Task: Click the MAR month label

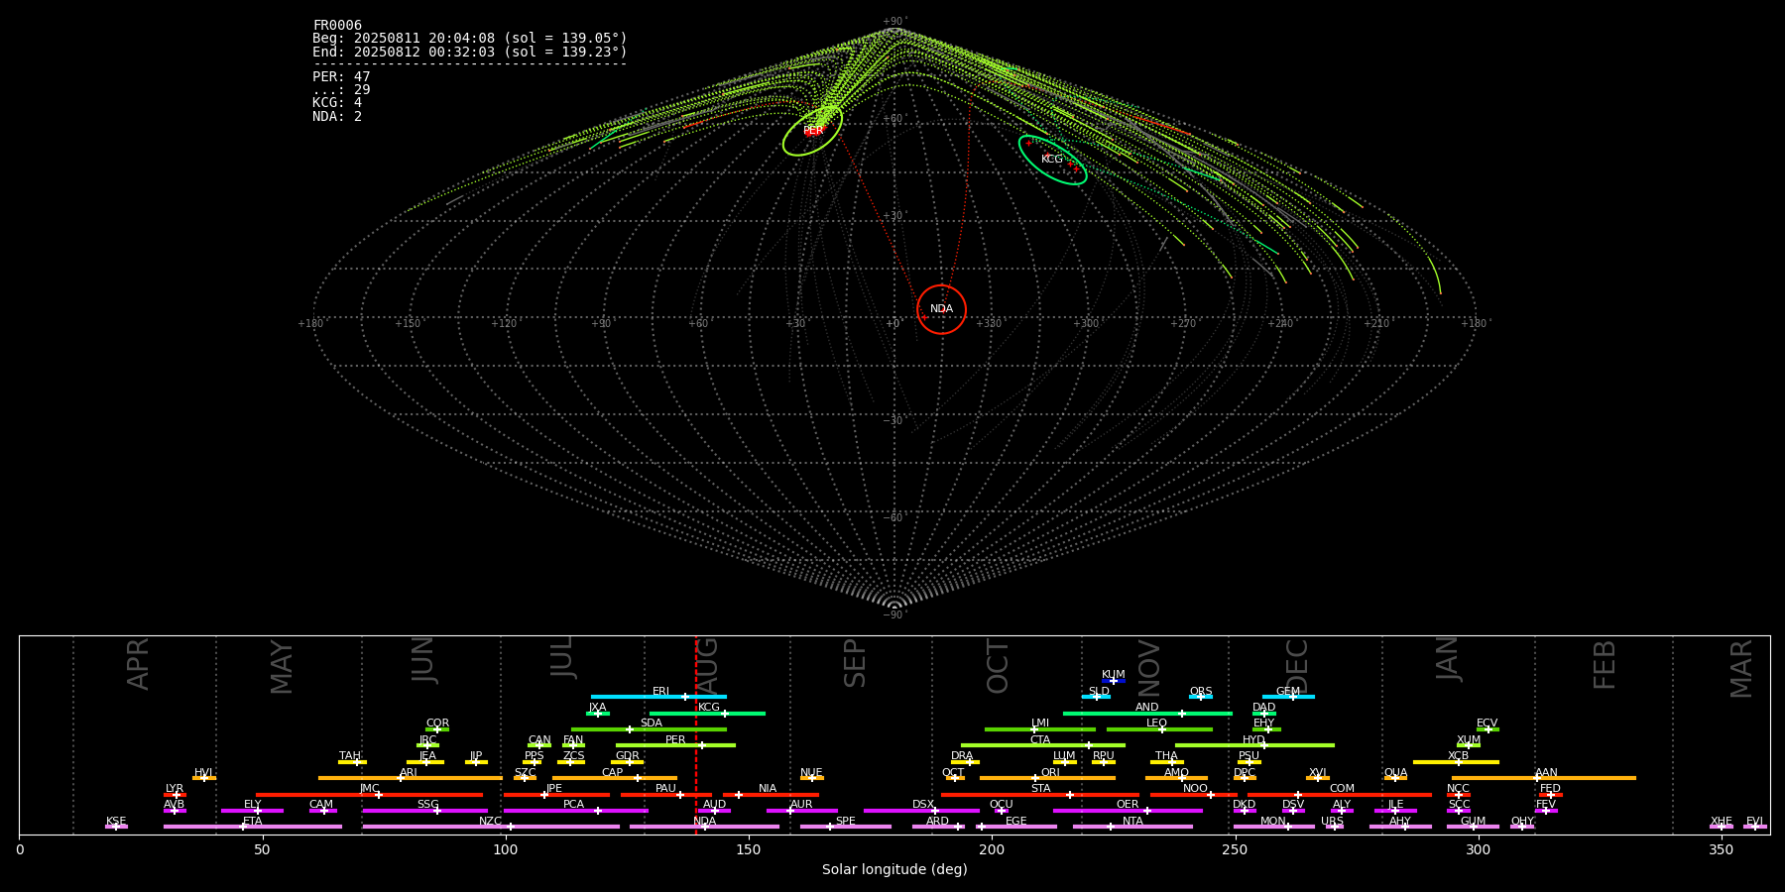Action: 1741,669
